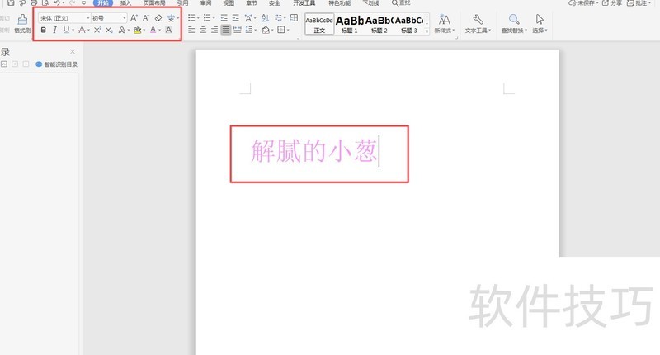The image size is (660, 355).
Task: Toggle italic formatting with the I button
Action: point(54,30)
